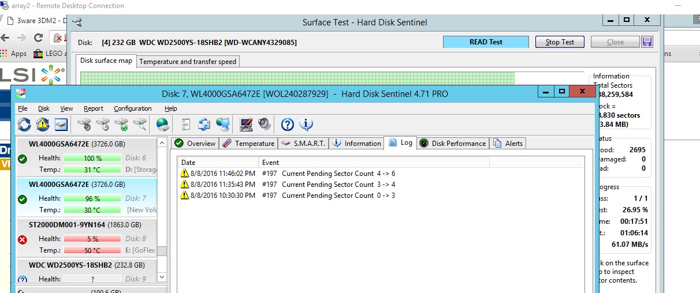The height and width of the screenshot is (293, 700).
Task: Click the save floppy icon in Surface Test
Action: click(647, 42)
